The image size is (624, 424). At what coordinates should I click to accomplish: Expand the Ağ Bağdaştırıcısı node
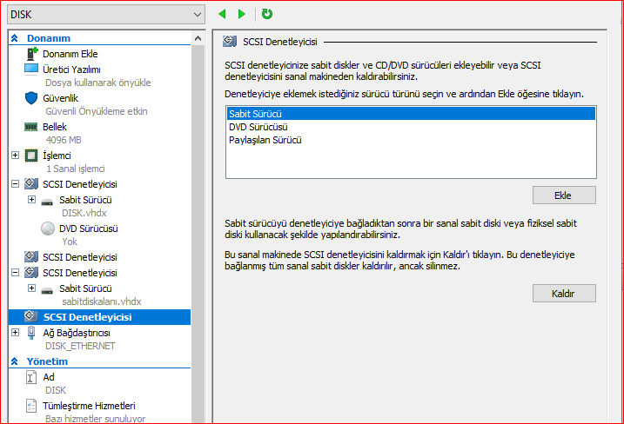click(15, 332)
